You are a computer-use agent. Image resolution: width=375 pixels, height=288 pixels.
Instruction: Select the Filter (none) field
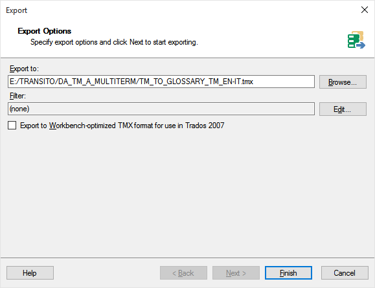click(x=161, y=109)
